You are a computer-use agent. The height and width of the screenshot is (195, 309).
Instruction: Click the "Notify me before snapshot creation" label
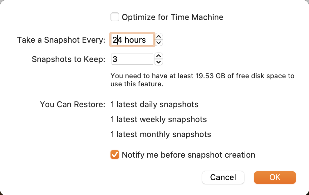tap(188, 155)
